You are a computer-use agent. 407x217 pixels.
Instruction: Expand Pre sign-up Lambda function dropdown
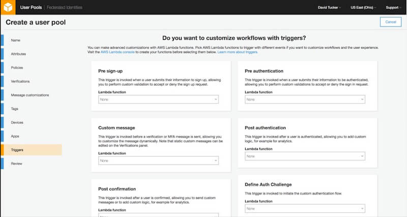[158, 99]
